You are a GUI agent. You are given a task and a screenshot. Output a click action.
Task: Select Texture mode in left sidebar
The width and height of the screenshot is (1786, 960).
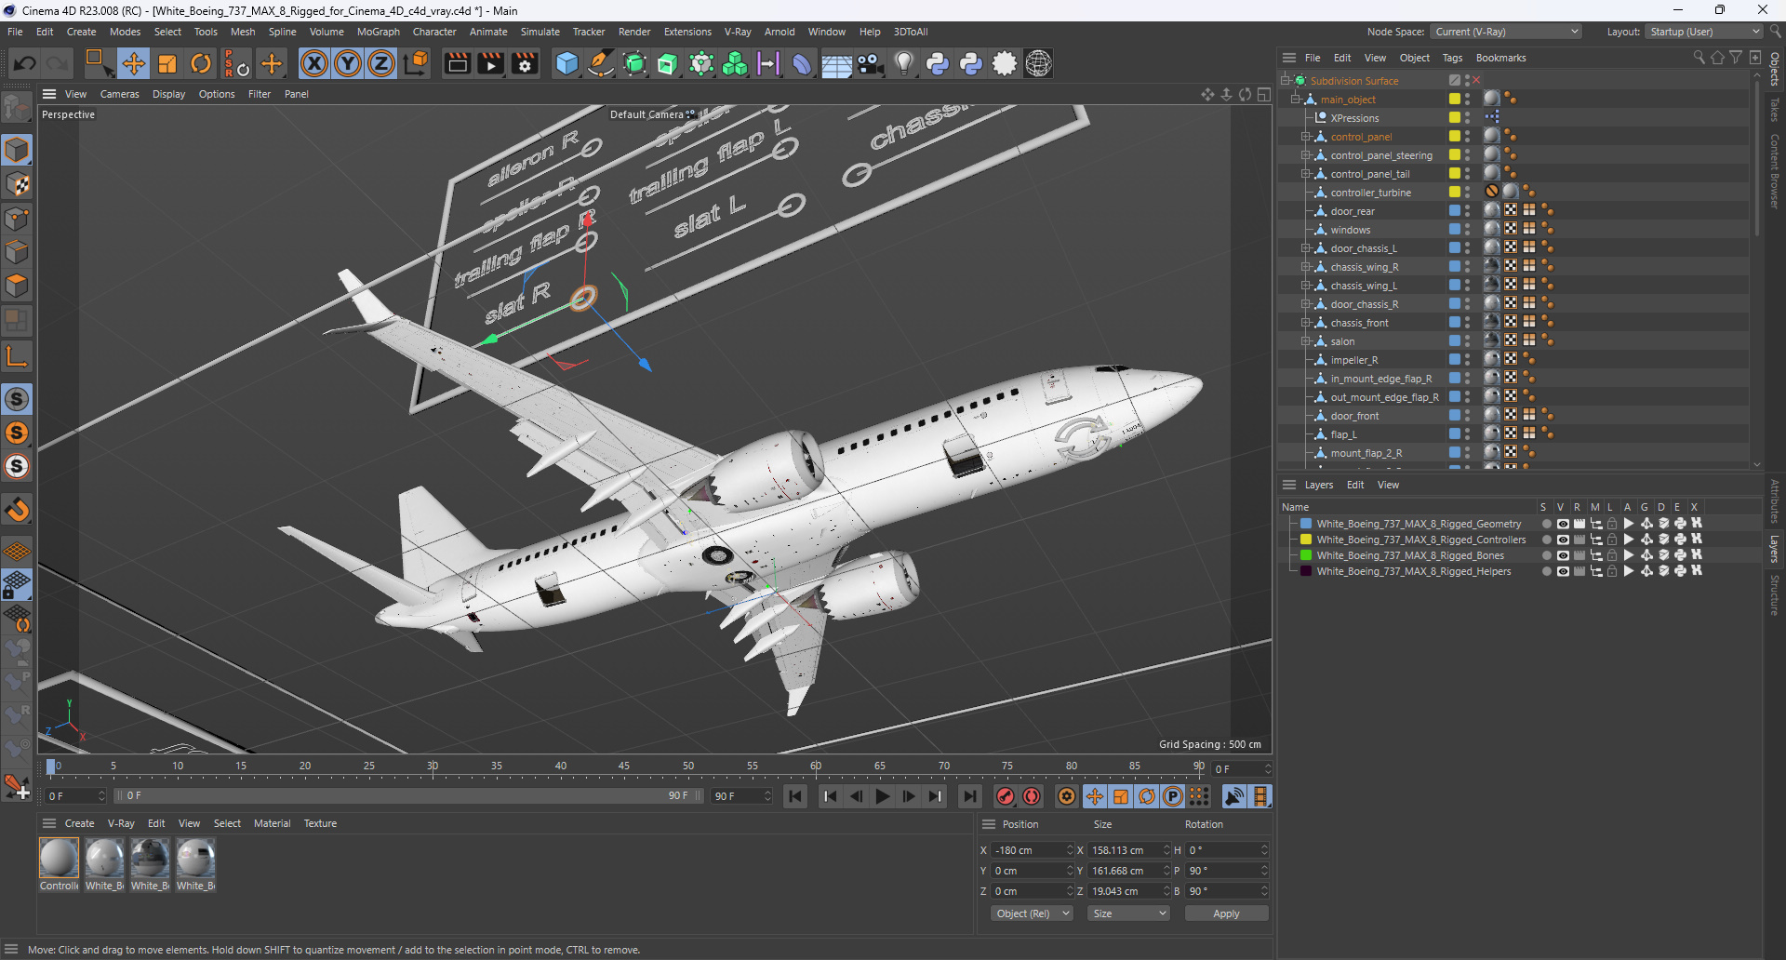click(x=17, y=184)
